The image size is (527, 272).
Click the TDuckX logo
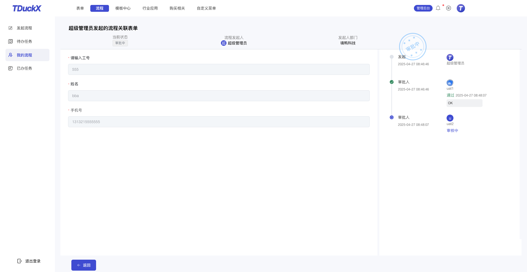[27, 8]
